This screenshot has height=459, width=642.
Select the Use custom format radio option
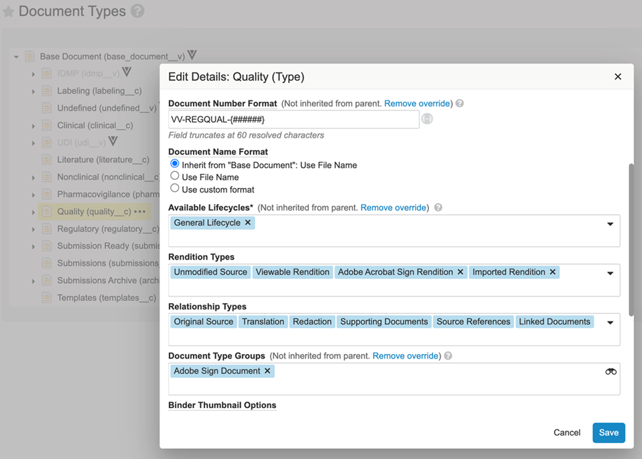174,189
